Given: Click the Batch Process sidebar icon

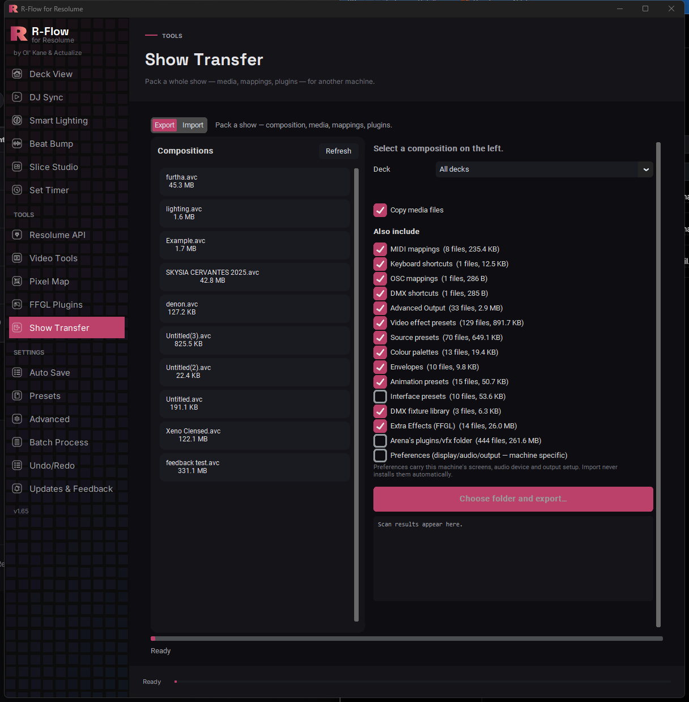Looking at the screenshot, I should (17, 442).
